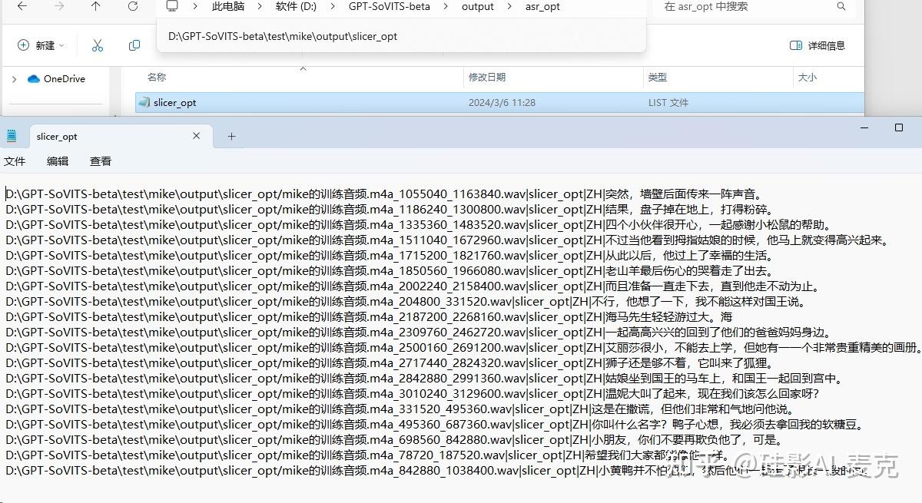Toggle the 详细信息 details pane
The image size is (922, 503).
click(817, 45)
